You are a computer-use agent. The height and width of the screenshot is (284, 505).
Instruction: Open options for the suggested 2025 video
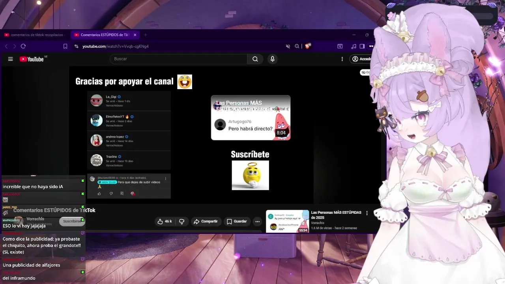pyautogui.click(x=367, y=213)
